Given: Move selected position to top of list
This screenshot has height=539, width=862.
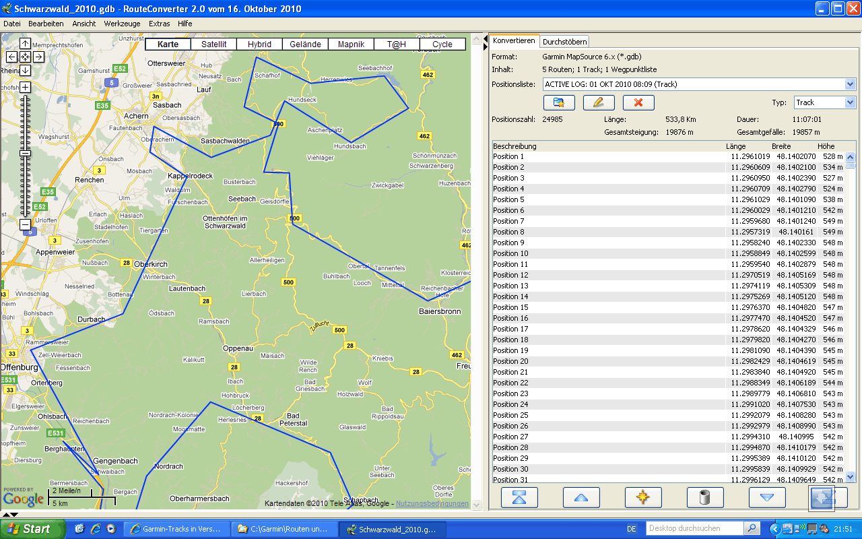Looking at the screenshot, I should tap(519, 497).
